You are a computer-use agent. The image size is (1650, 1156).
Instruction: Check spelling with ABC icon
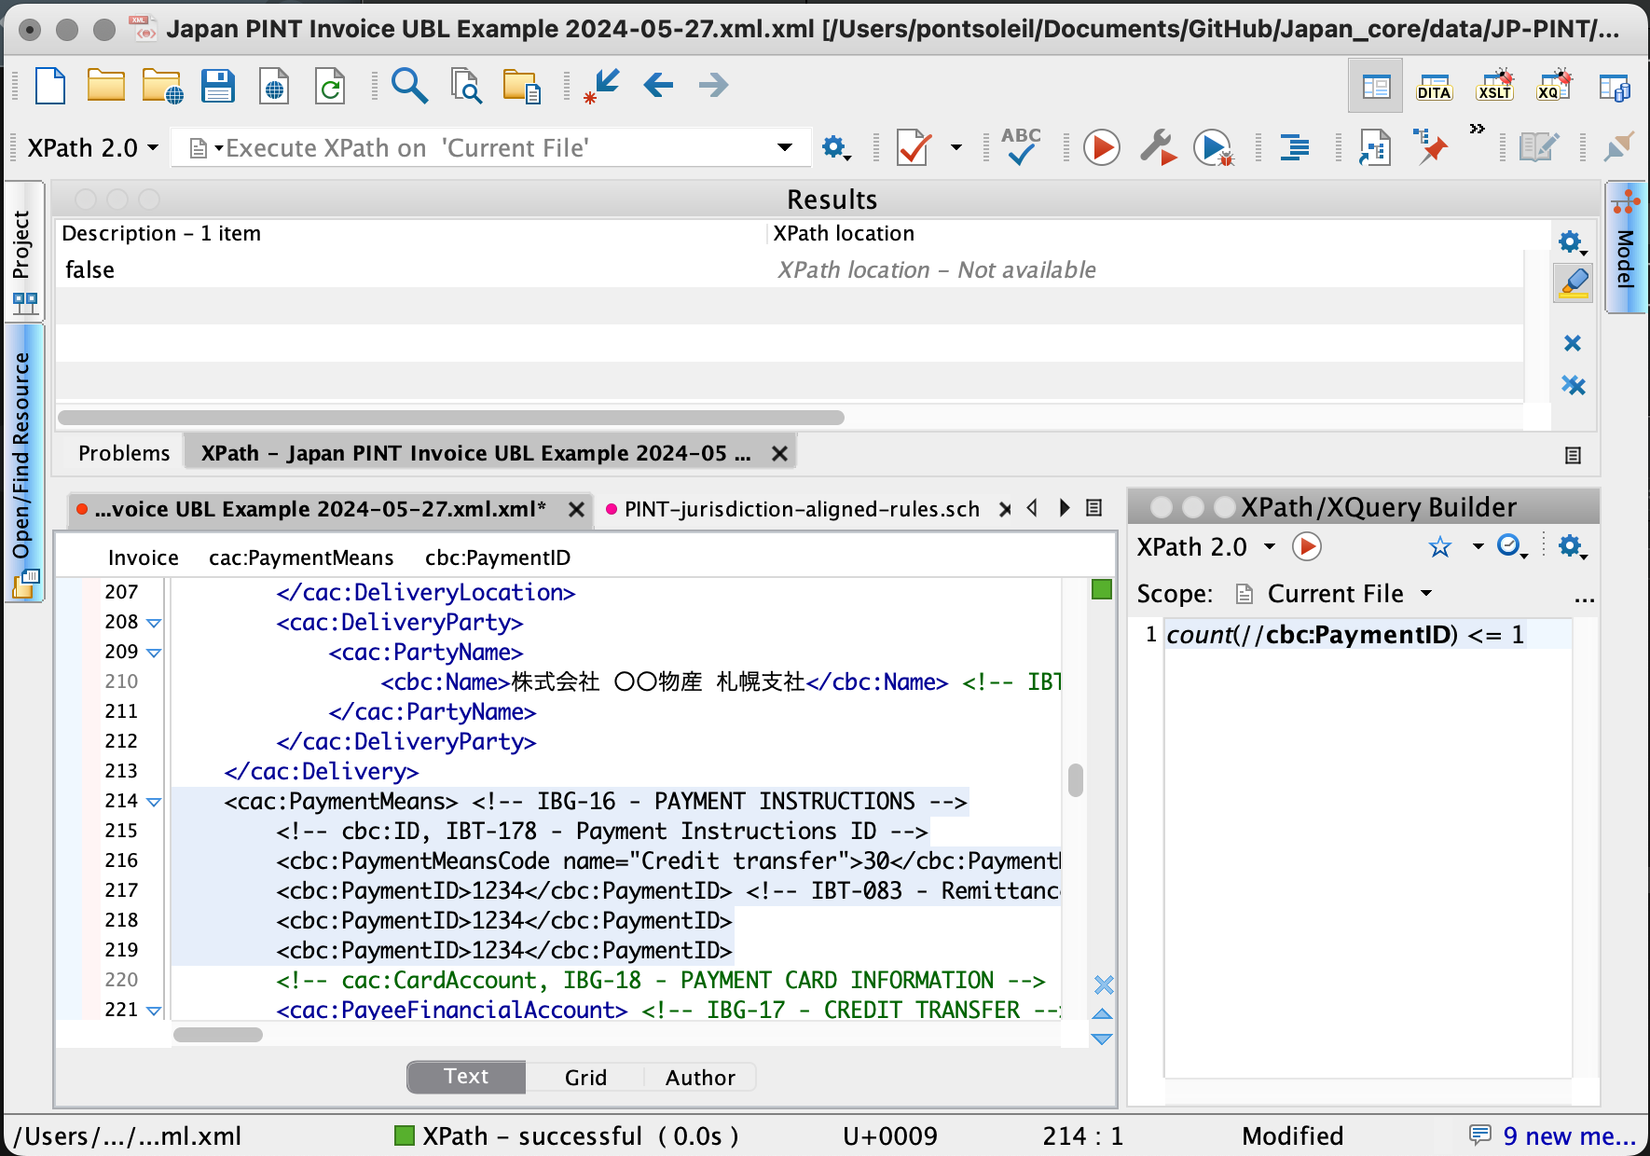1021,146
